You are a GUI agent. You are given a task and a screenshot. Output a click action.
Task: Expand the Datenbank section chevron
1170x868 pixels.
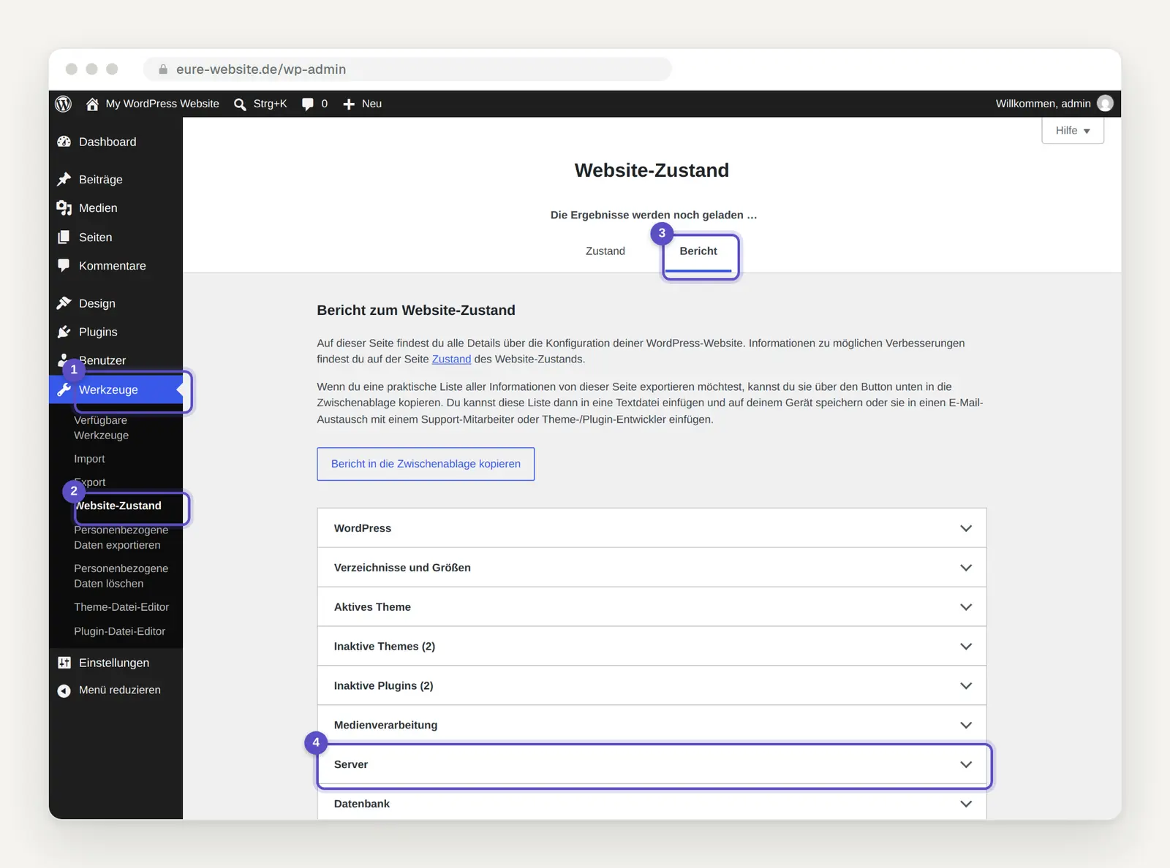pyautogui.click(x=966, y=804)
